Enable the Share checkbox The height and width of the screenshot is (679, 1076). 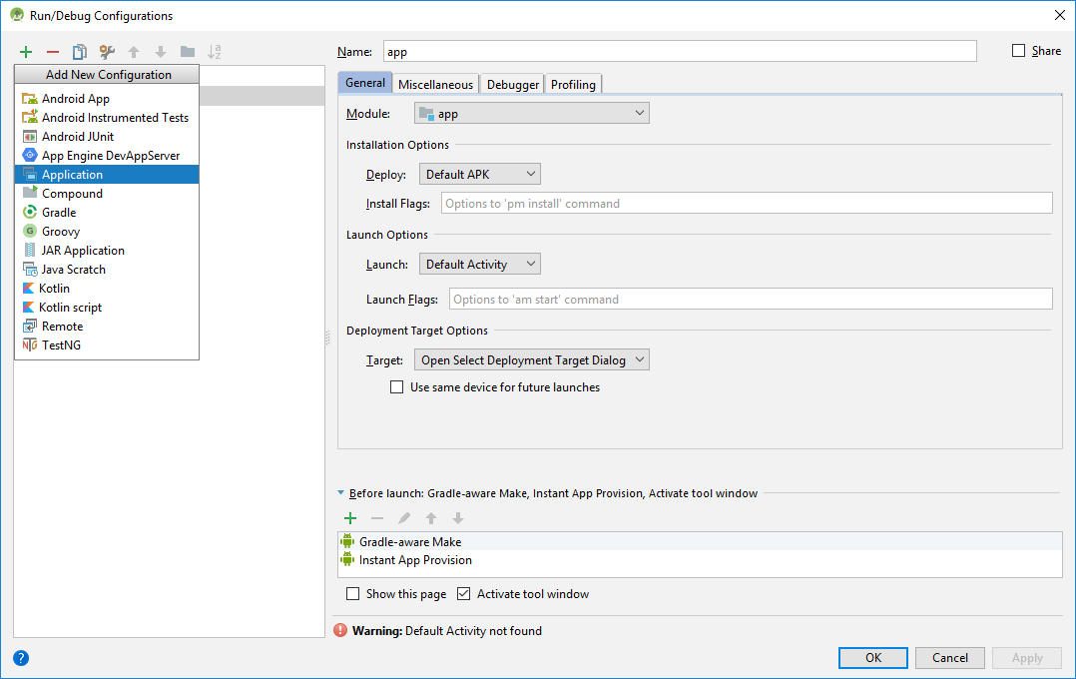1019,51
